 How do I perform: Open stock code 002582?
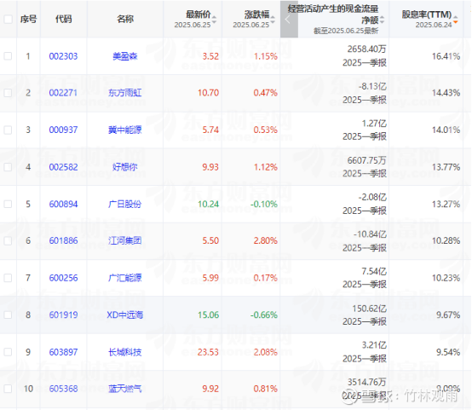pyautogui.click(x=63, y=167)
